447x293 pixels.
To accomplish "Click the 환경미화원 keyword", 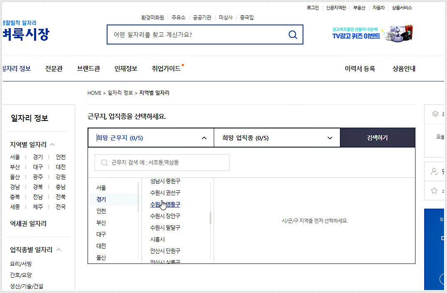I will pos(152,17).
